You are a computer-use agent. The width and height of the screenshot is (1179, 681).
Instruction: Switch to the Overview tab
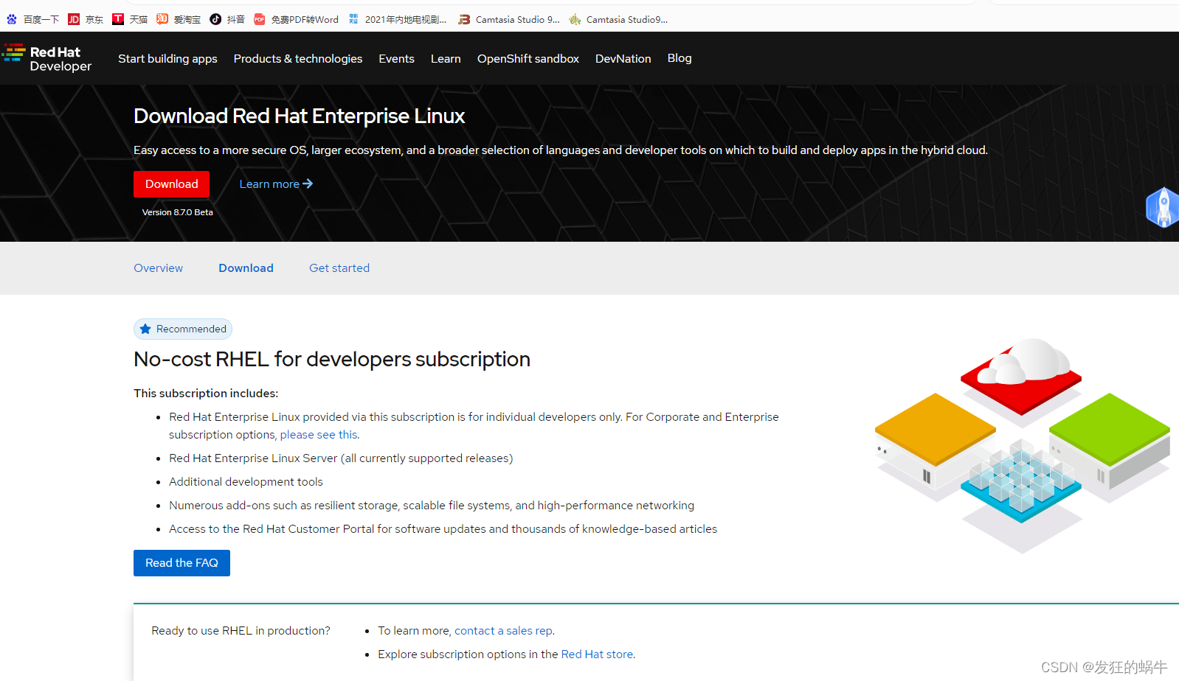click(x=158, y=268)
